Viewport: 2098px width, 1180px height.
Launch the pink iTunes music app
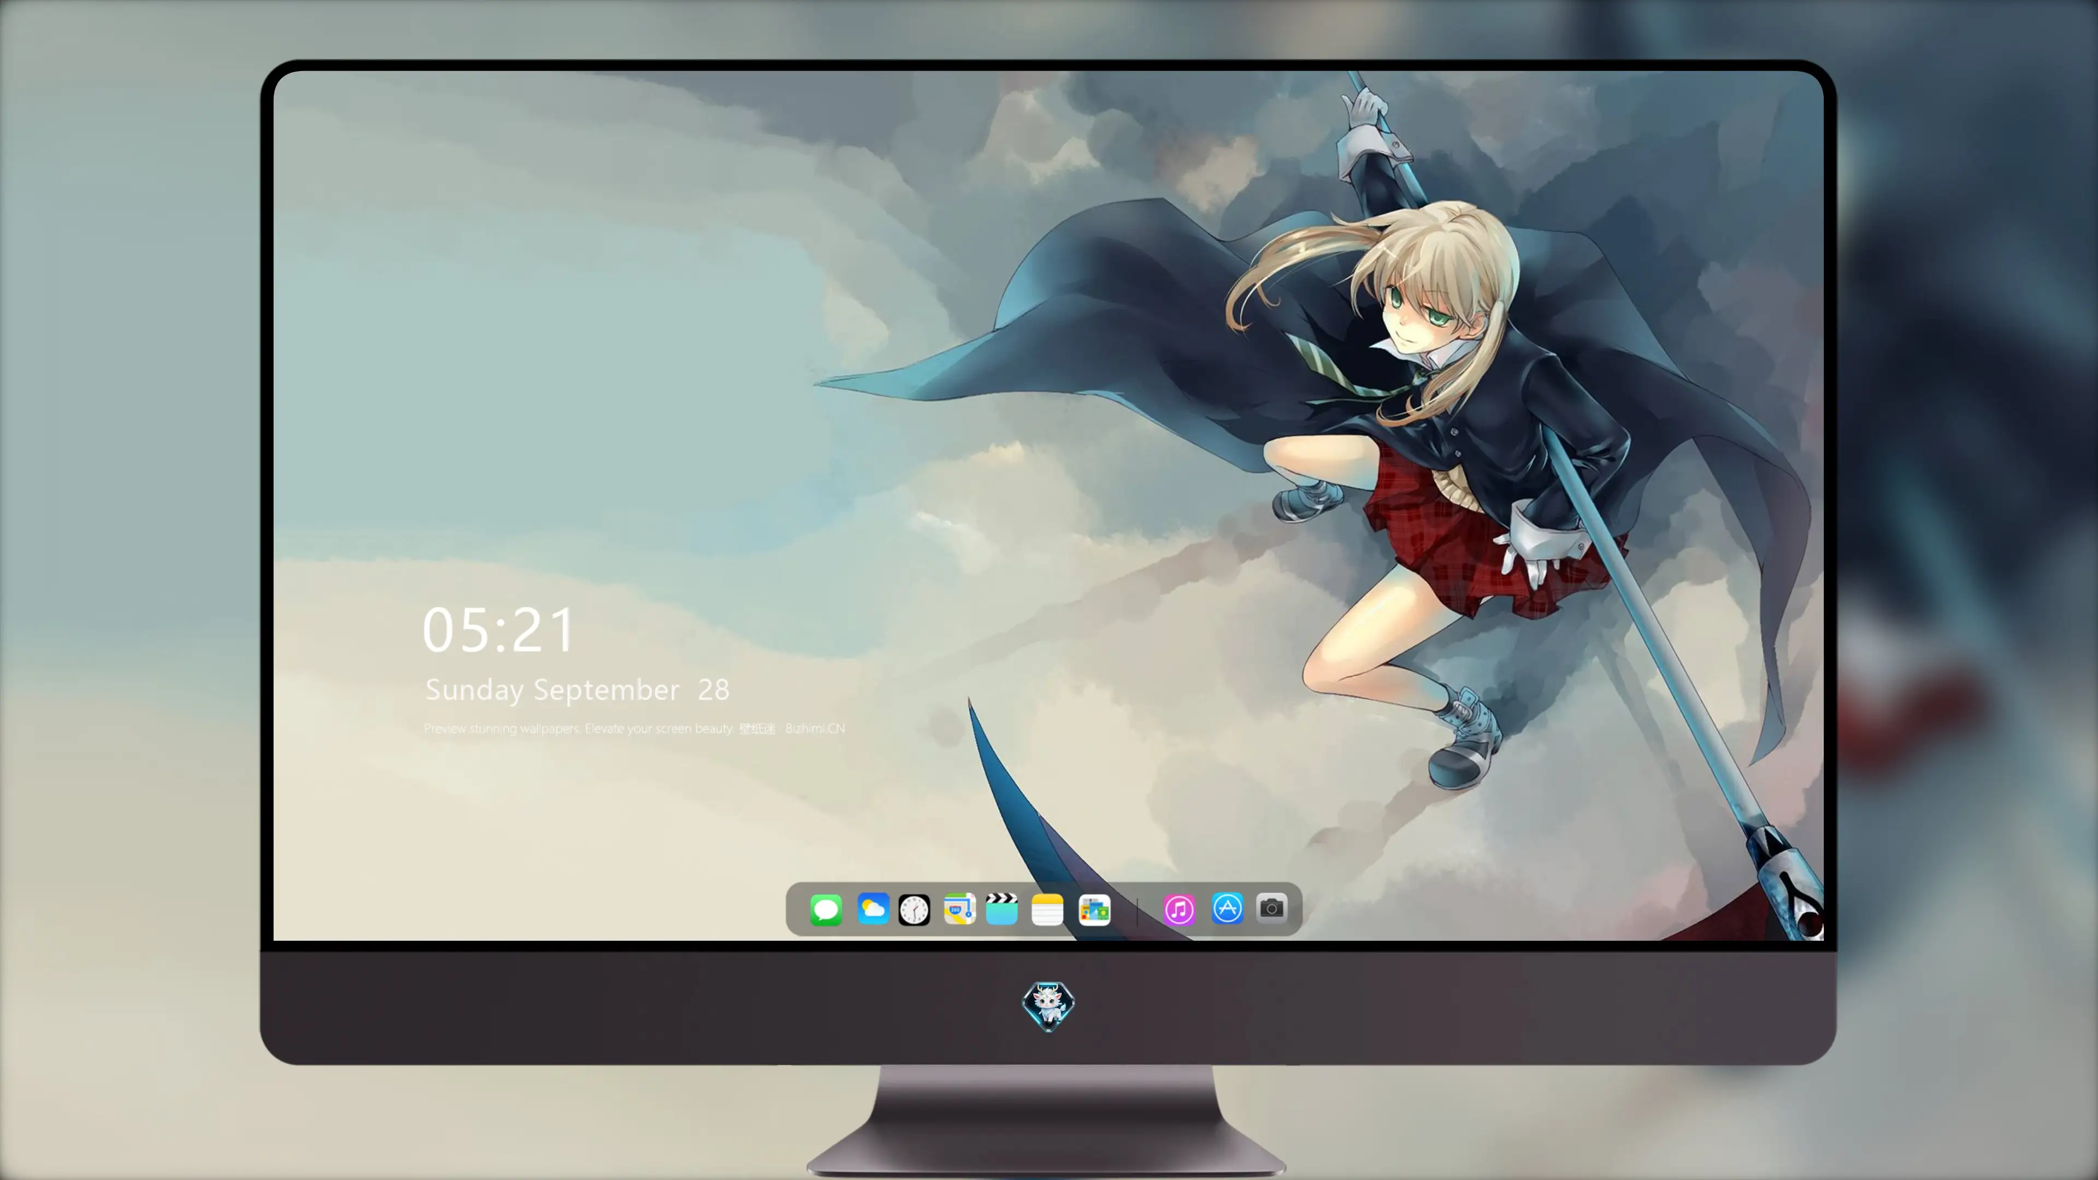(1180, 910)
